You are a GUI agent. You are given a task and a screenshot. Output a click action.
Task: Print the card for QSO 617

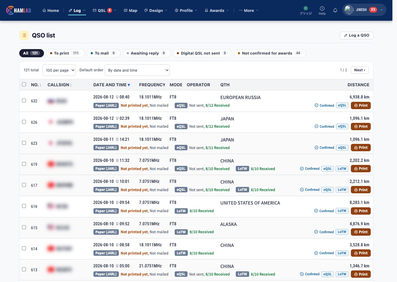click(361, 190)
